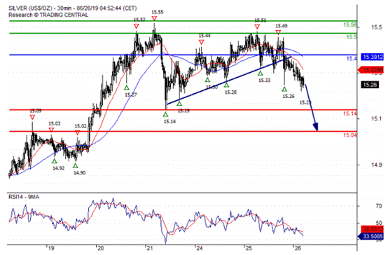
Task: Click the red triangle marker at 15.49
Action: pyautogui.click(x=278, y=32)
